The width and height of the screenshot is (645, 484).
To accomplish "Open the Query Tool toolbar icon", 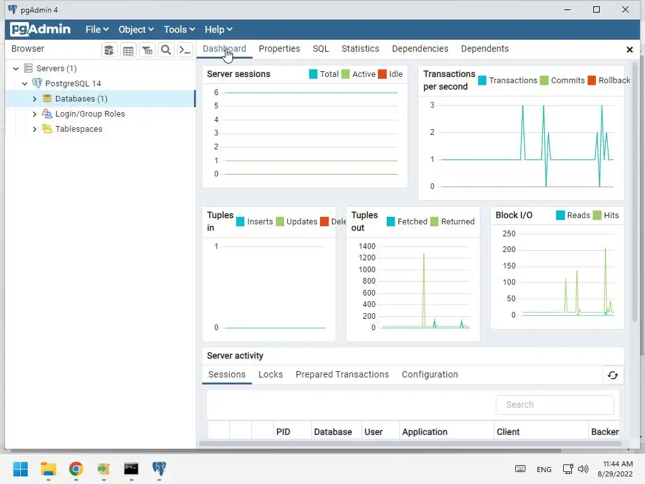I will (109, 50).
